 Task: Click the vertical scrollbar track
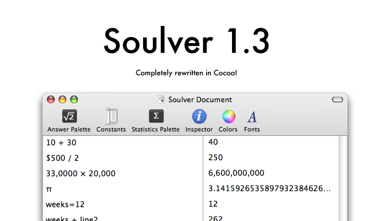[x=343, y=178]
